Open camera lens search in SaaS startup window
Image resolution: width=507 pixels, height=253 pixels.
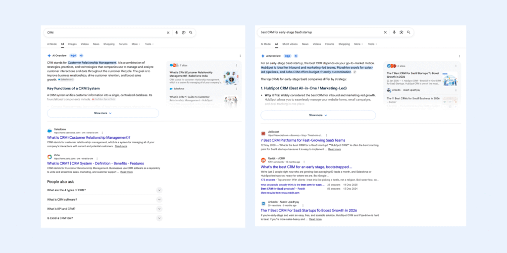(401, 32)
